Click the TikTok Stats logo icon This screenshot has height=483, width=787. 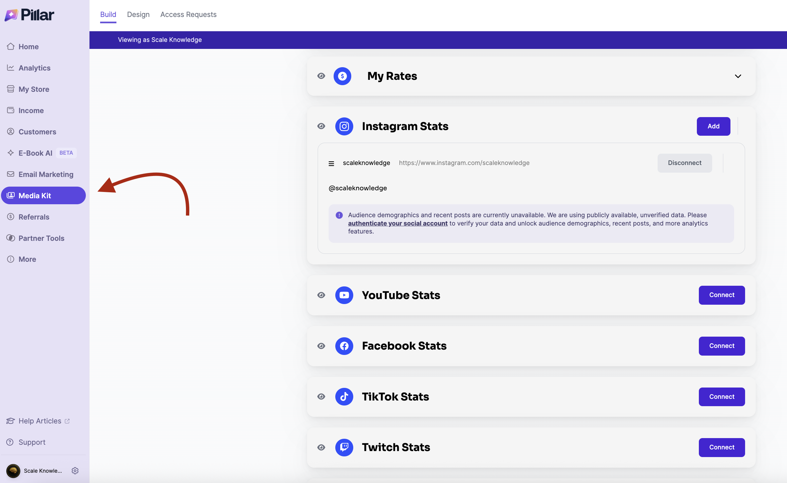click(x=344, y=397)
